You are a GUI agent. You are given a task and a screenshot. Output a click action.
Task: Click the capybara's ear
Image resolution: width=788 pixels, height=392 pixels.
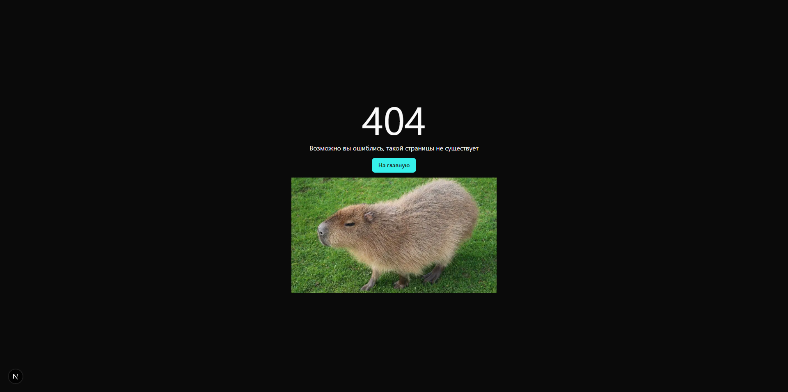click(x=369, y=217)
